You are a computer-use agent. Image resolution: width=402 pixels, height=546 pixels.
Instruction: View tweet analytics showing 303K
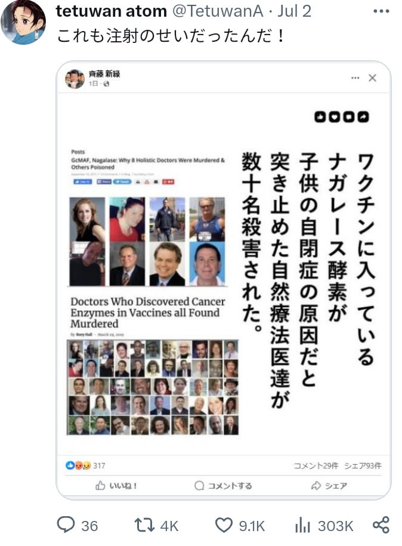pos(324,525)
